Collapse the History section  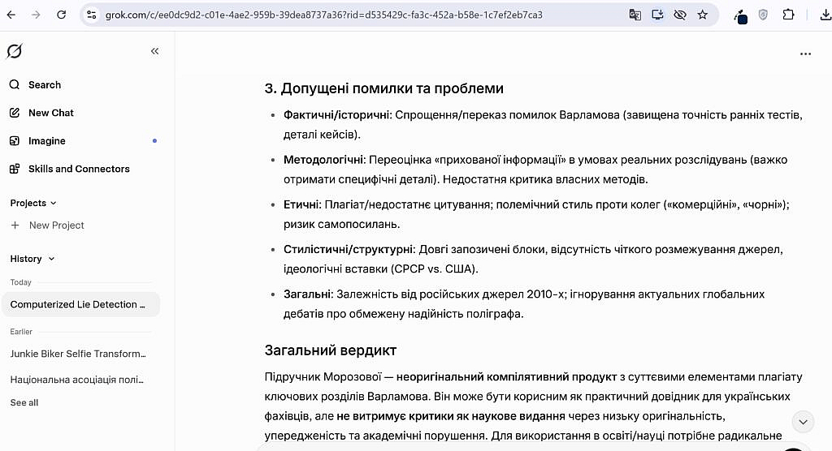pos(32,259)
